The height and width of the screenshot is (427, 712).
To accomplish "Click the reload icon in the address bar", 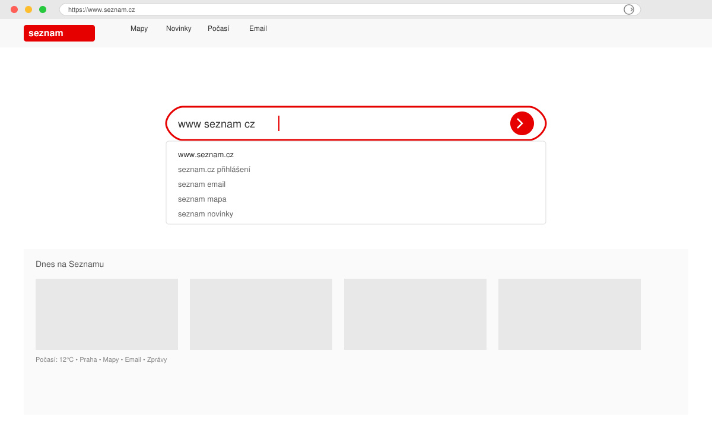I will point(629,9).
